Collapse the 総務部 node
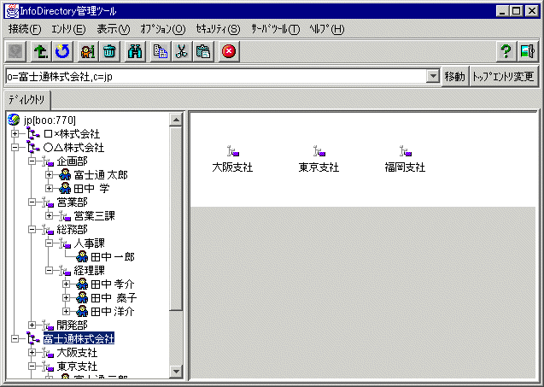Image resolution: width=544 pixels, height=387 pixels. 32,229
